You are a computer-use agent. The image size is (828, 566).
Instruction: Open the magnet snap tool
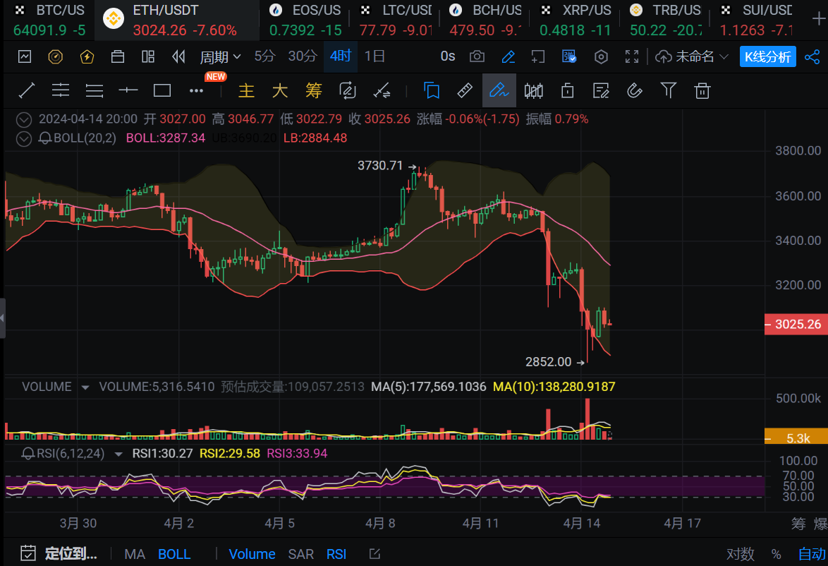click(x=634, y=90)
